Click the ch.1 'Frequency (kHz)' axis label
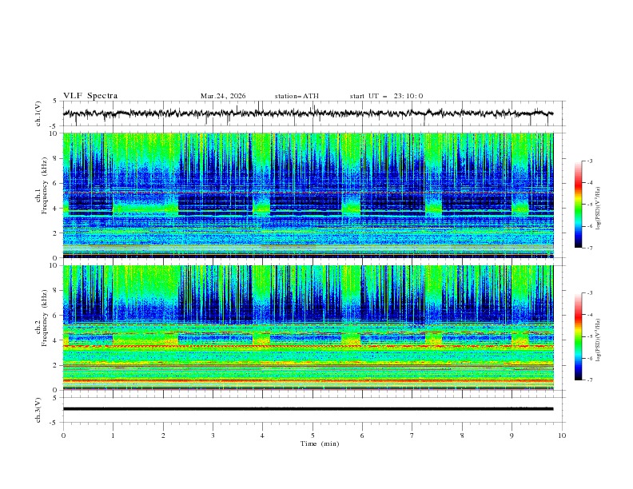The image size is (633, 489). (45, 184)
